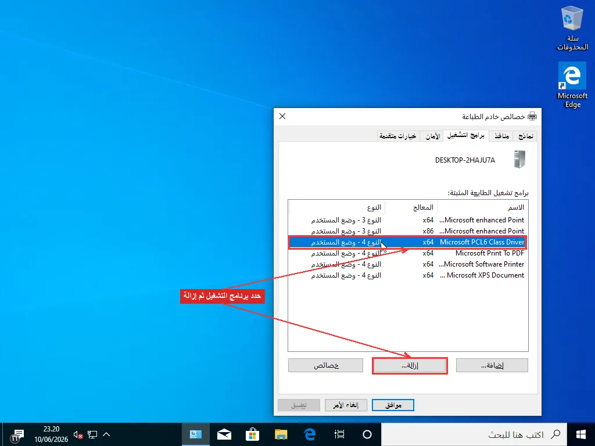Screen dimensions: 595x446
Task: Click the server computer icon beside DESKTOP-2HAJU7A
Action: click(519, 159)
